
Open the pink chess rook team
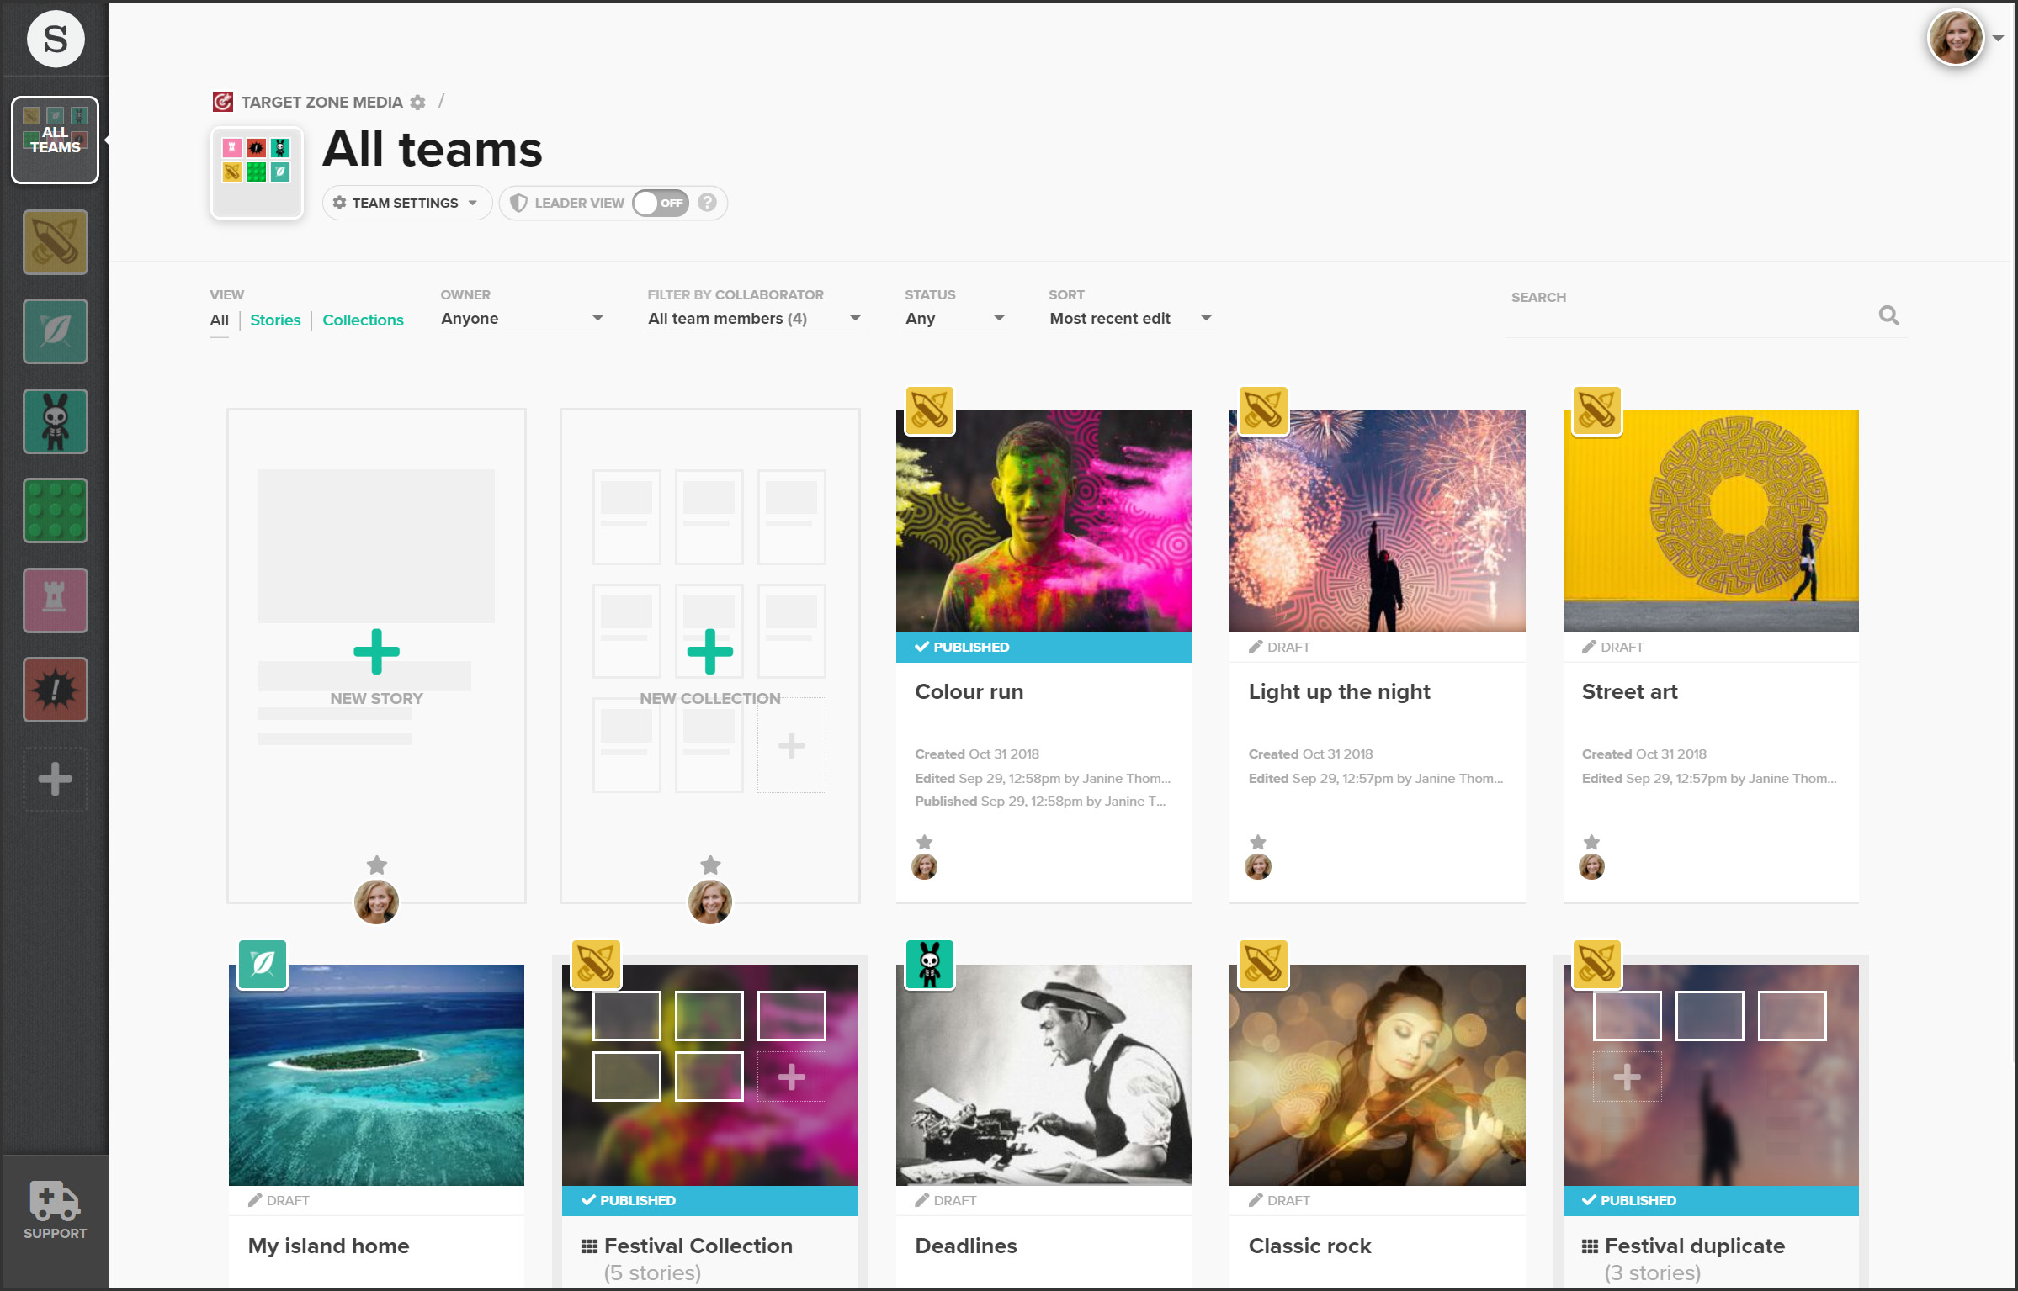tap(56, 600)
